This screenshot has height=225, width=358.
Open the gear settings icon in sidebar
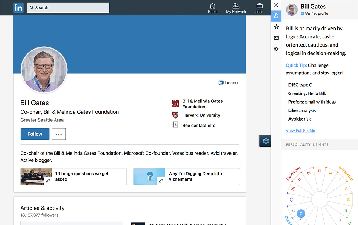click(x=276, y=49)
